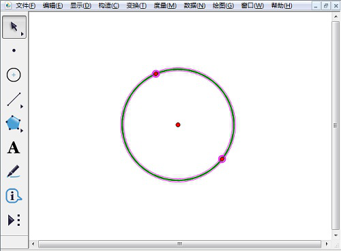Click the circle's red center point
The height and width of the screenshot is (251, 341).
(x=178, y=124)
